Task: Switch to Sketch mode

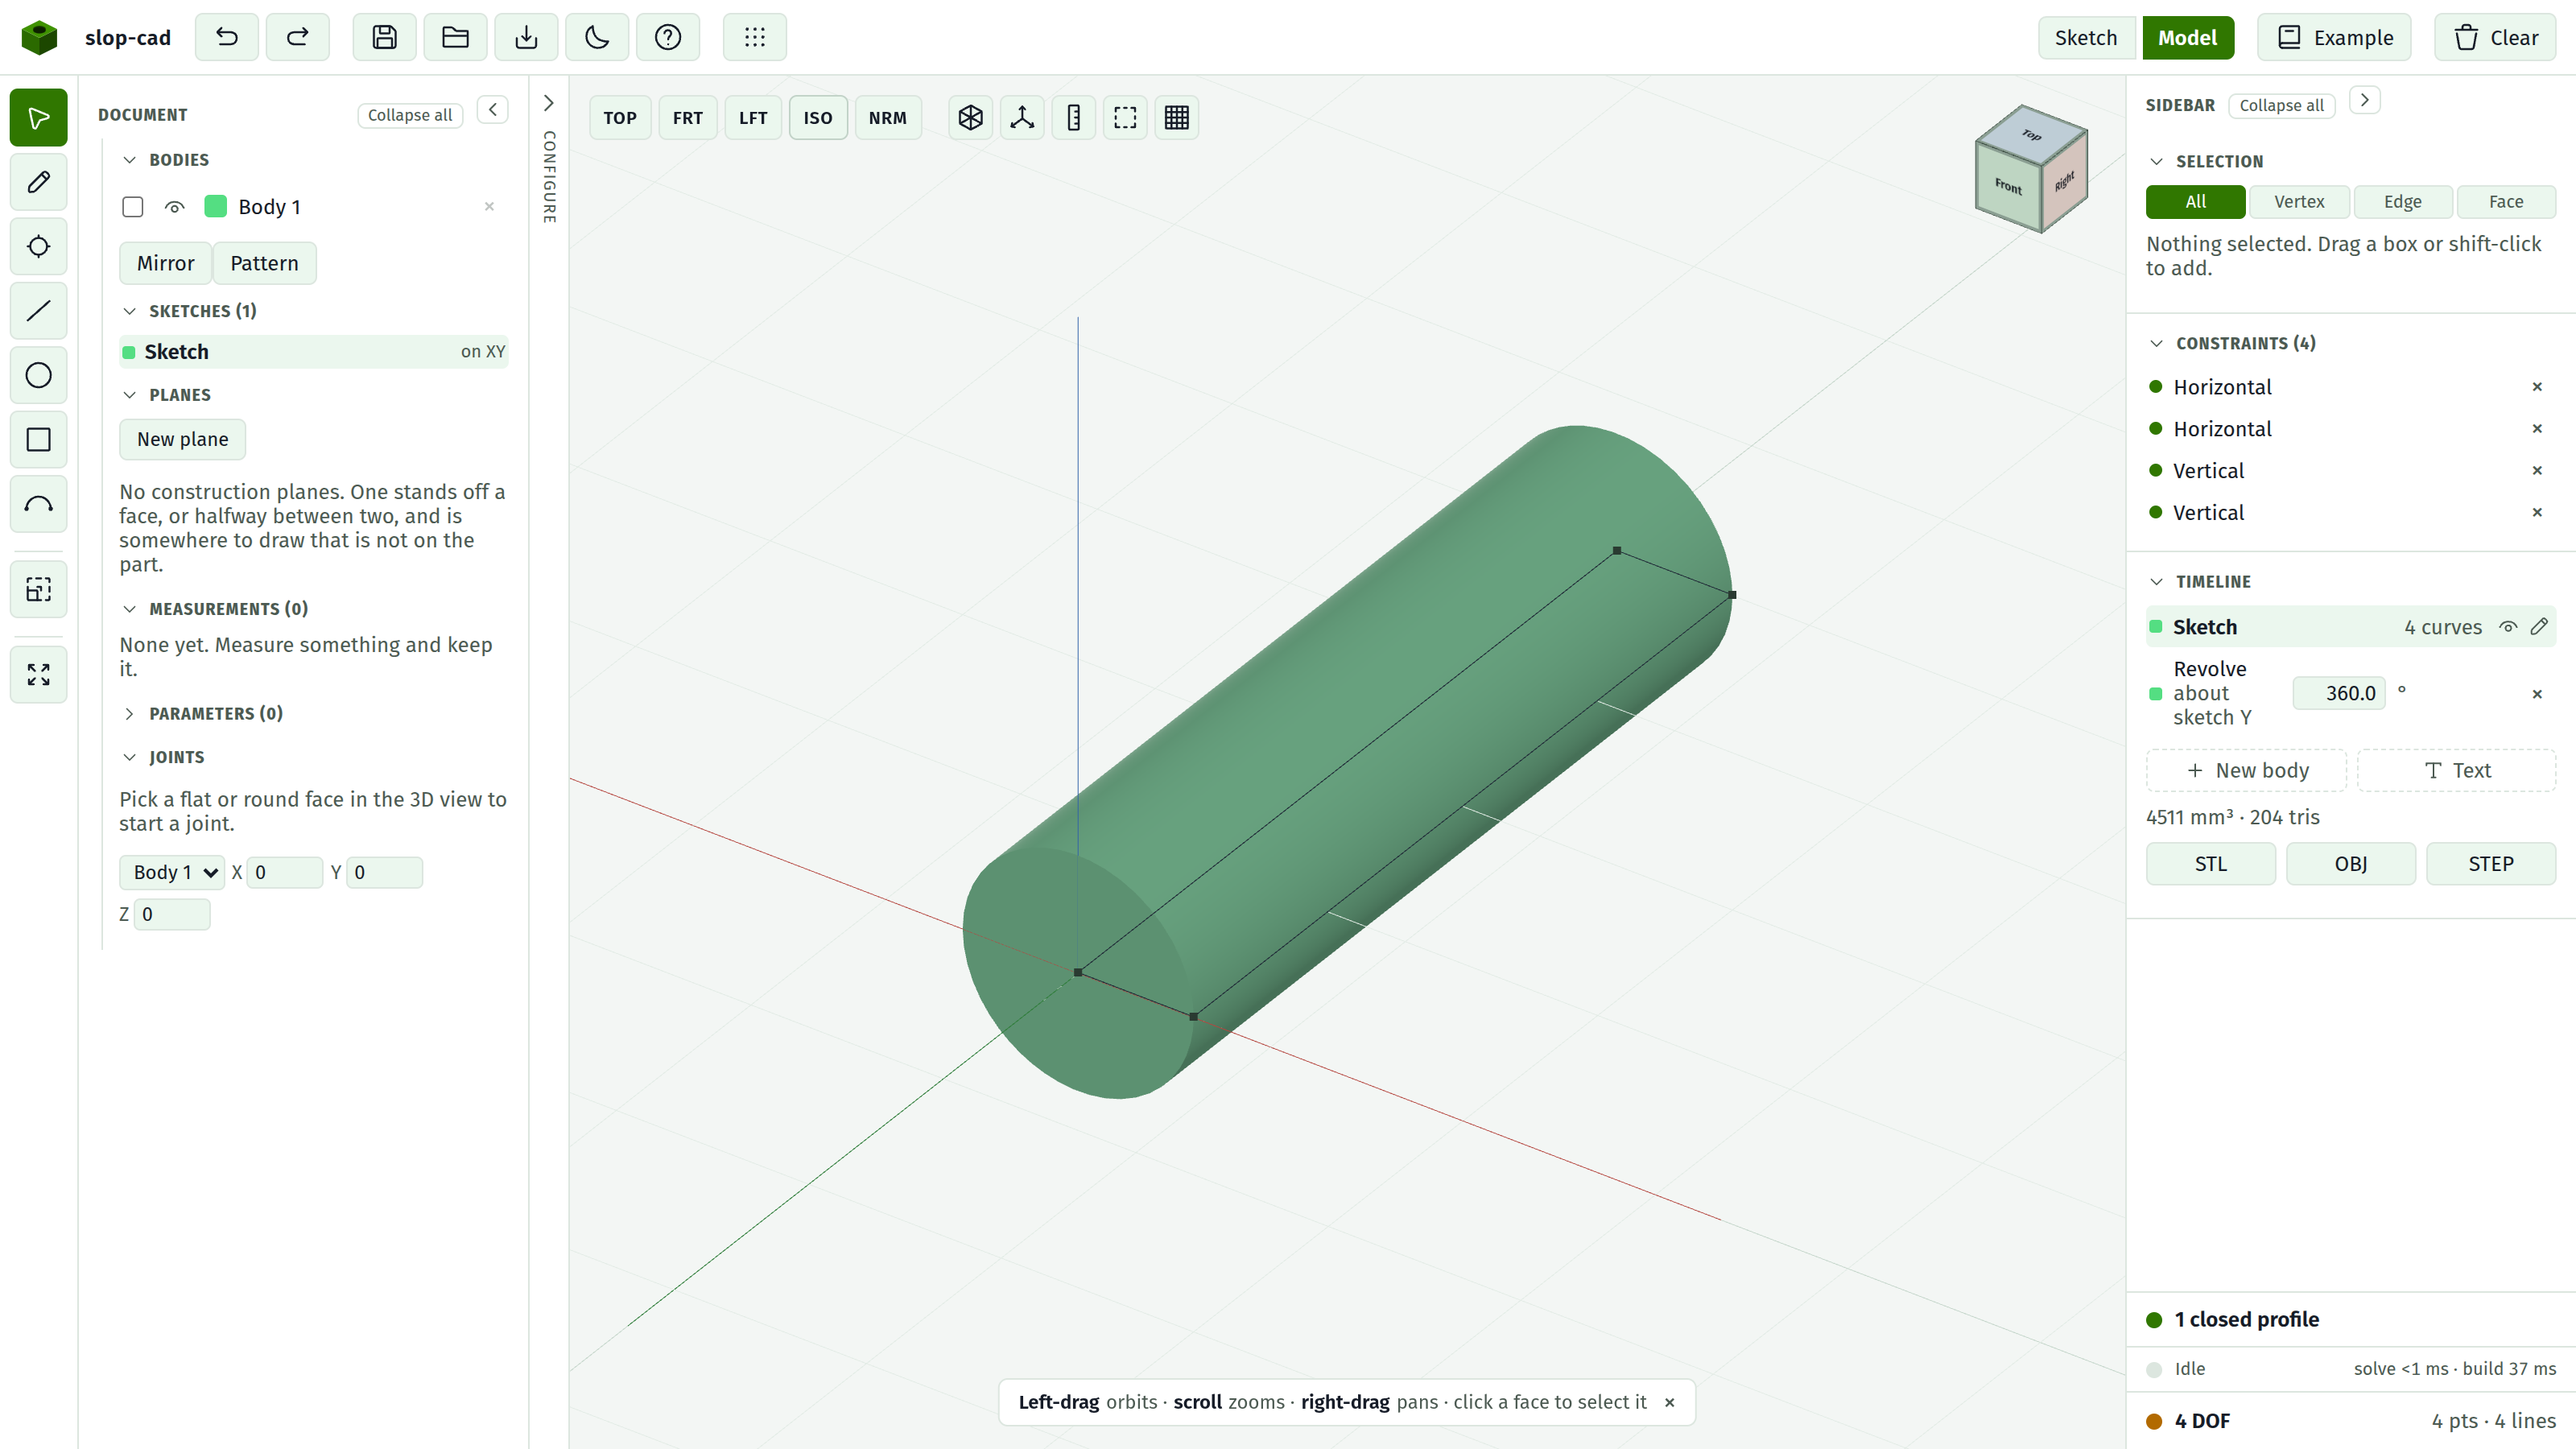Action: point(2086,37)
